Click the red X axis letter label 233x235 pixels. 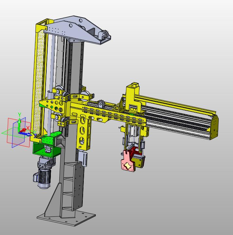point(28,128)
